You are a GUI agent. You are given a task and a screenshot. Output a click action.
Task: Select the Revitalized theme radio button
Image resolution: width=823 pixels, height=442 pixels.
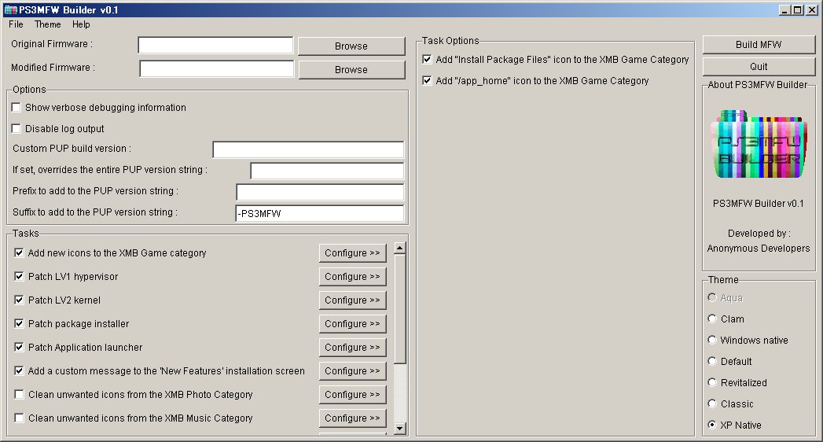pos(711,383)
